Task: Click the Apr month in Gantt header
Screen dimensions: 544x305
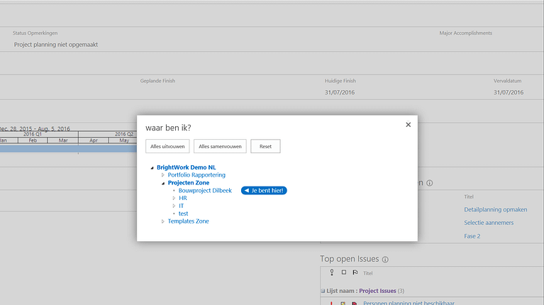Action: tap(94, 140)
